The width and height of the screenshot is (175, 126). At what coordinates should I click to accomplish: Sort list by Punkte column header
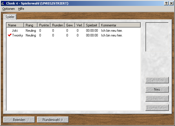point(44,25)
